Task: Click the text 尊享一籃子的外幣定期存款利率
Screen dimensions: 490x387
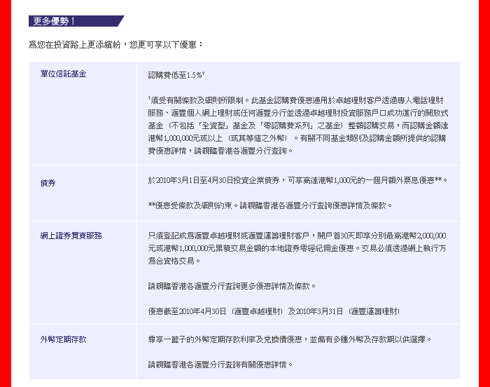Action: click(x=290, y=339)
